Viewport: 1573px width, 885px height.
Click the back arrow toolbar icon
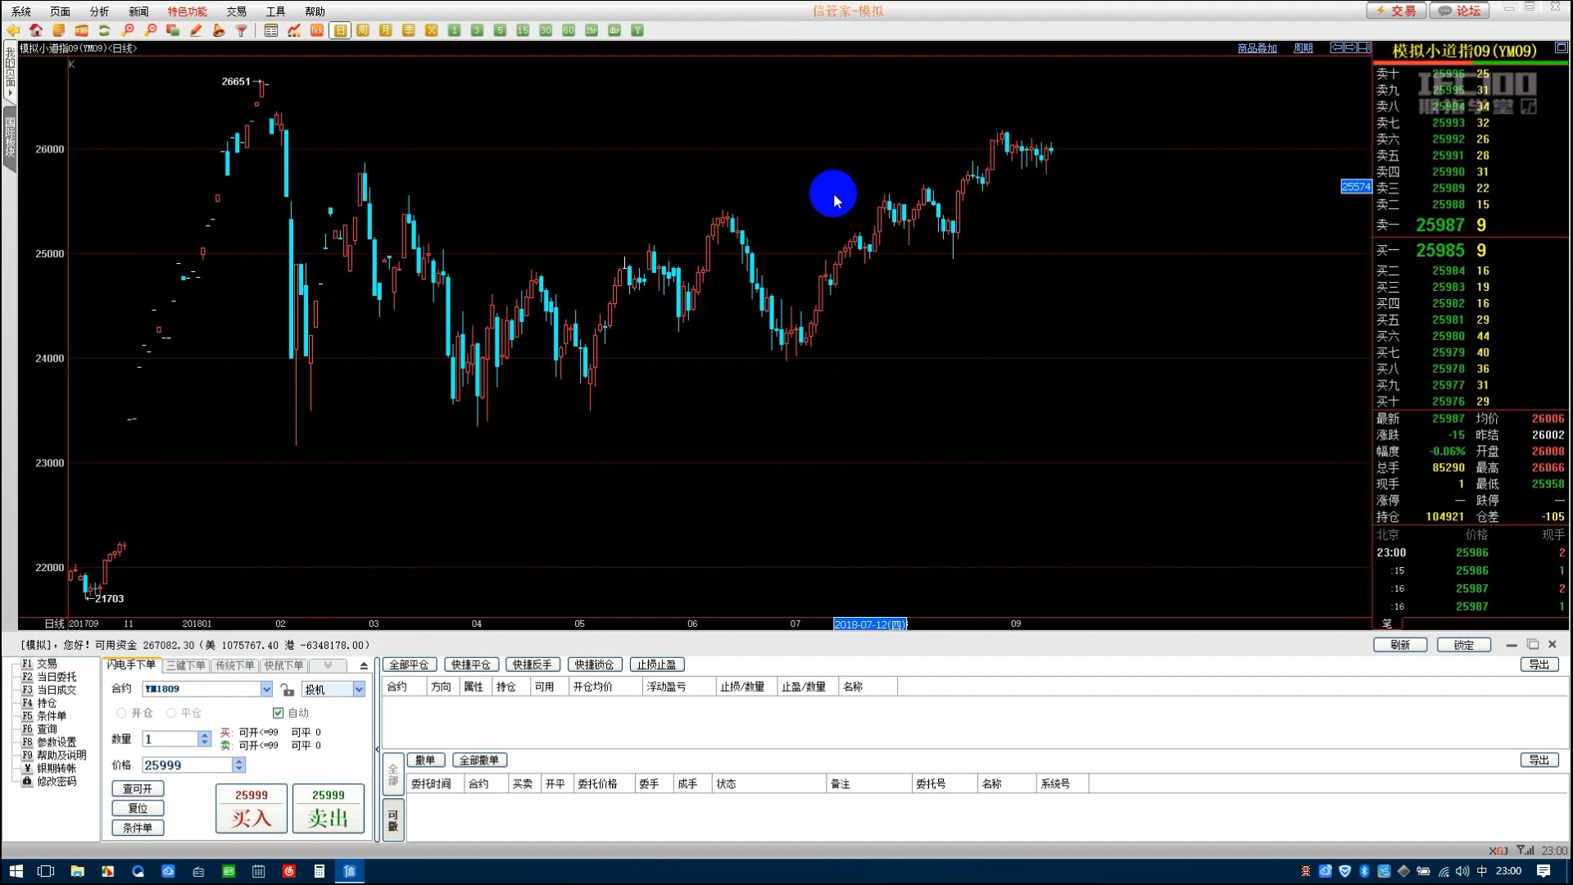pyautogui.click(x=13, y=30)
